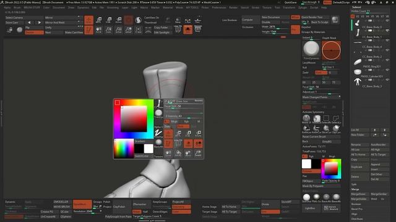Select CC_Base_Body_0 subtool thumbnail

tap(358, 23)
